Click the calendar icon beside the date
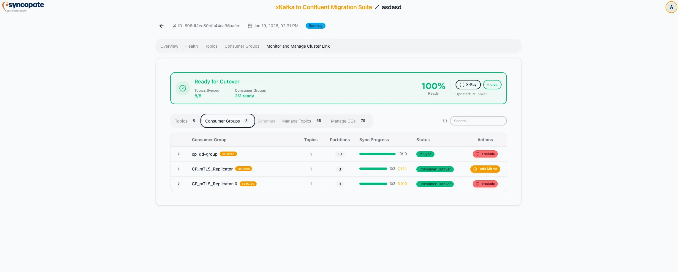The height and width of the screenshot is (272, 678). coord(250,26)
